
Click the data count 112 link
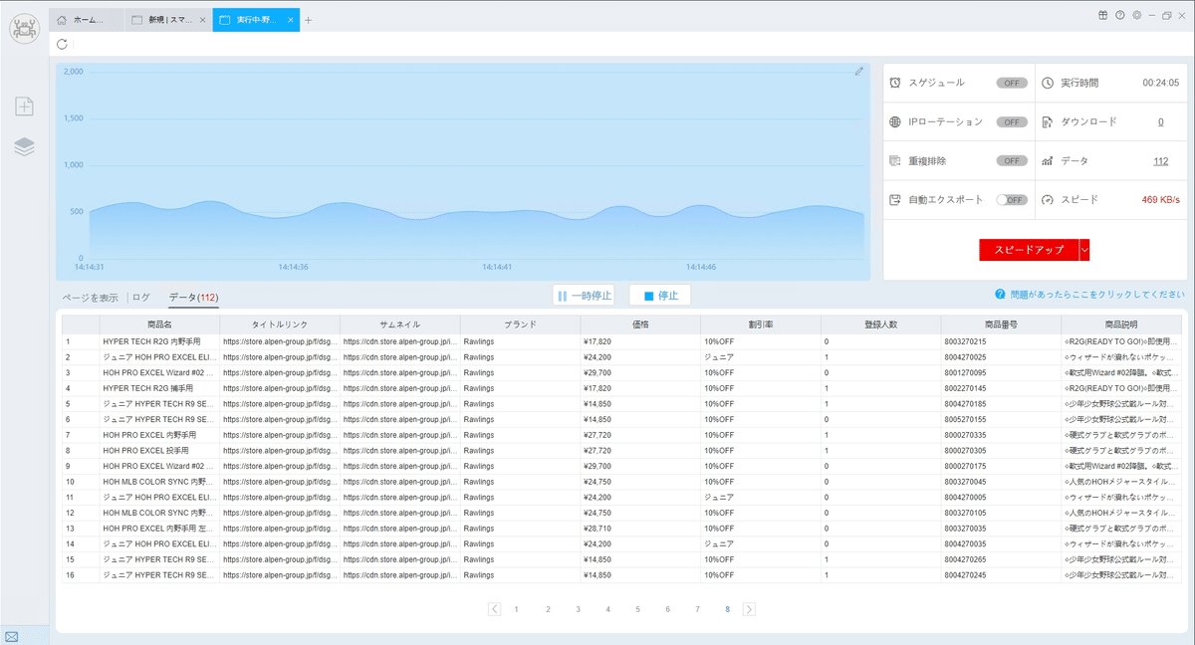tap(1160, 161)
